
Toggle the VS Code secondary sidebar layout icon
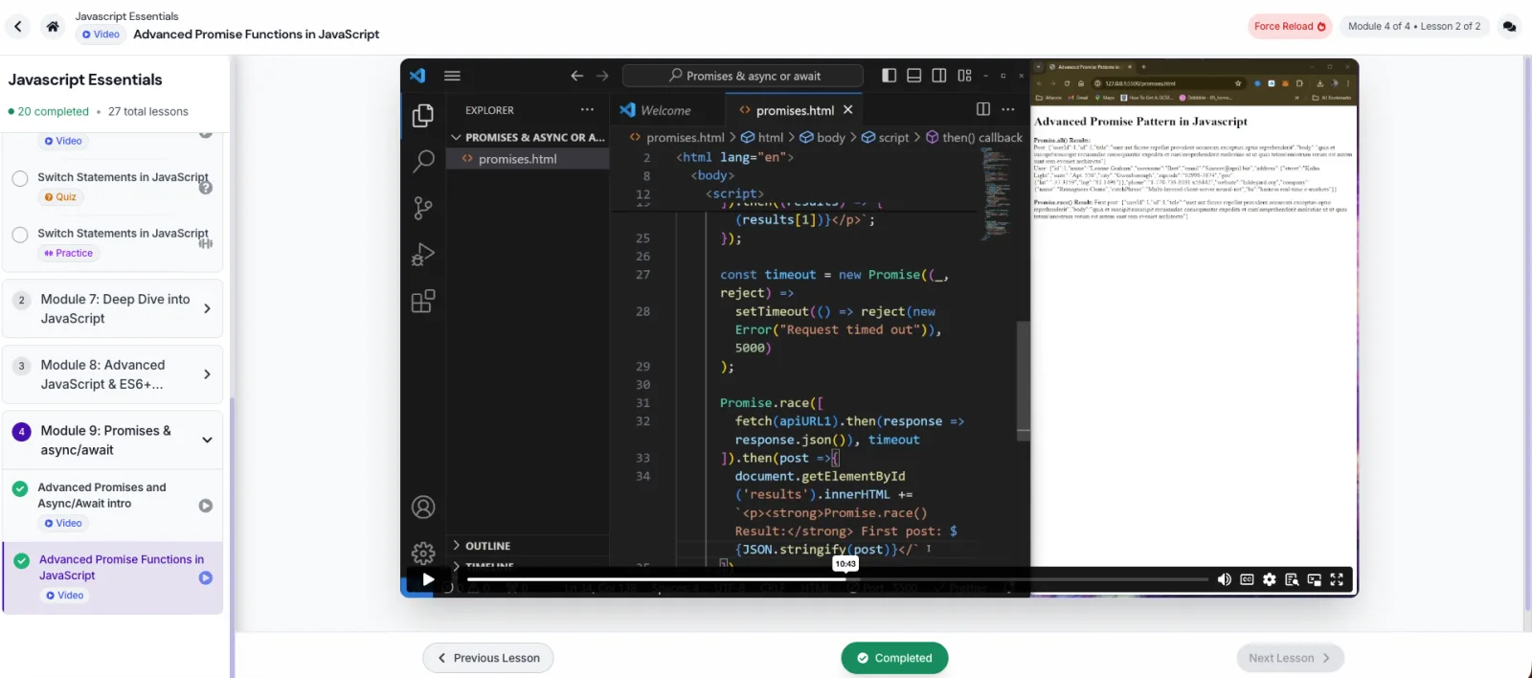(939, 76)
